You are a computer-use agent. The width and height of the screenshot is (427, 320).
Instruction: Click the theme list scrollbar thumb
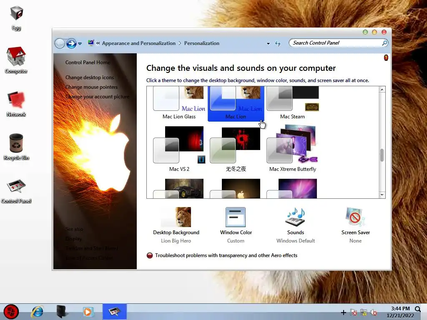click(x=382, y=155)
